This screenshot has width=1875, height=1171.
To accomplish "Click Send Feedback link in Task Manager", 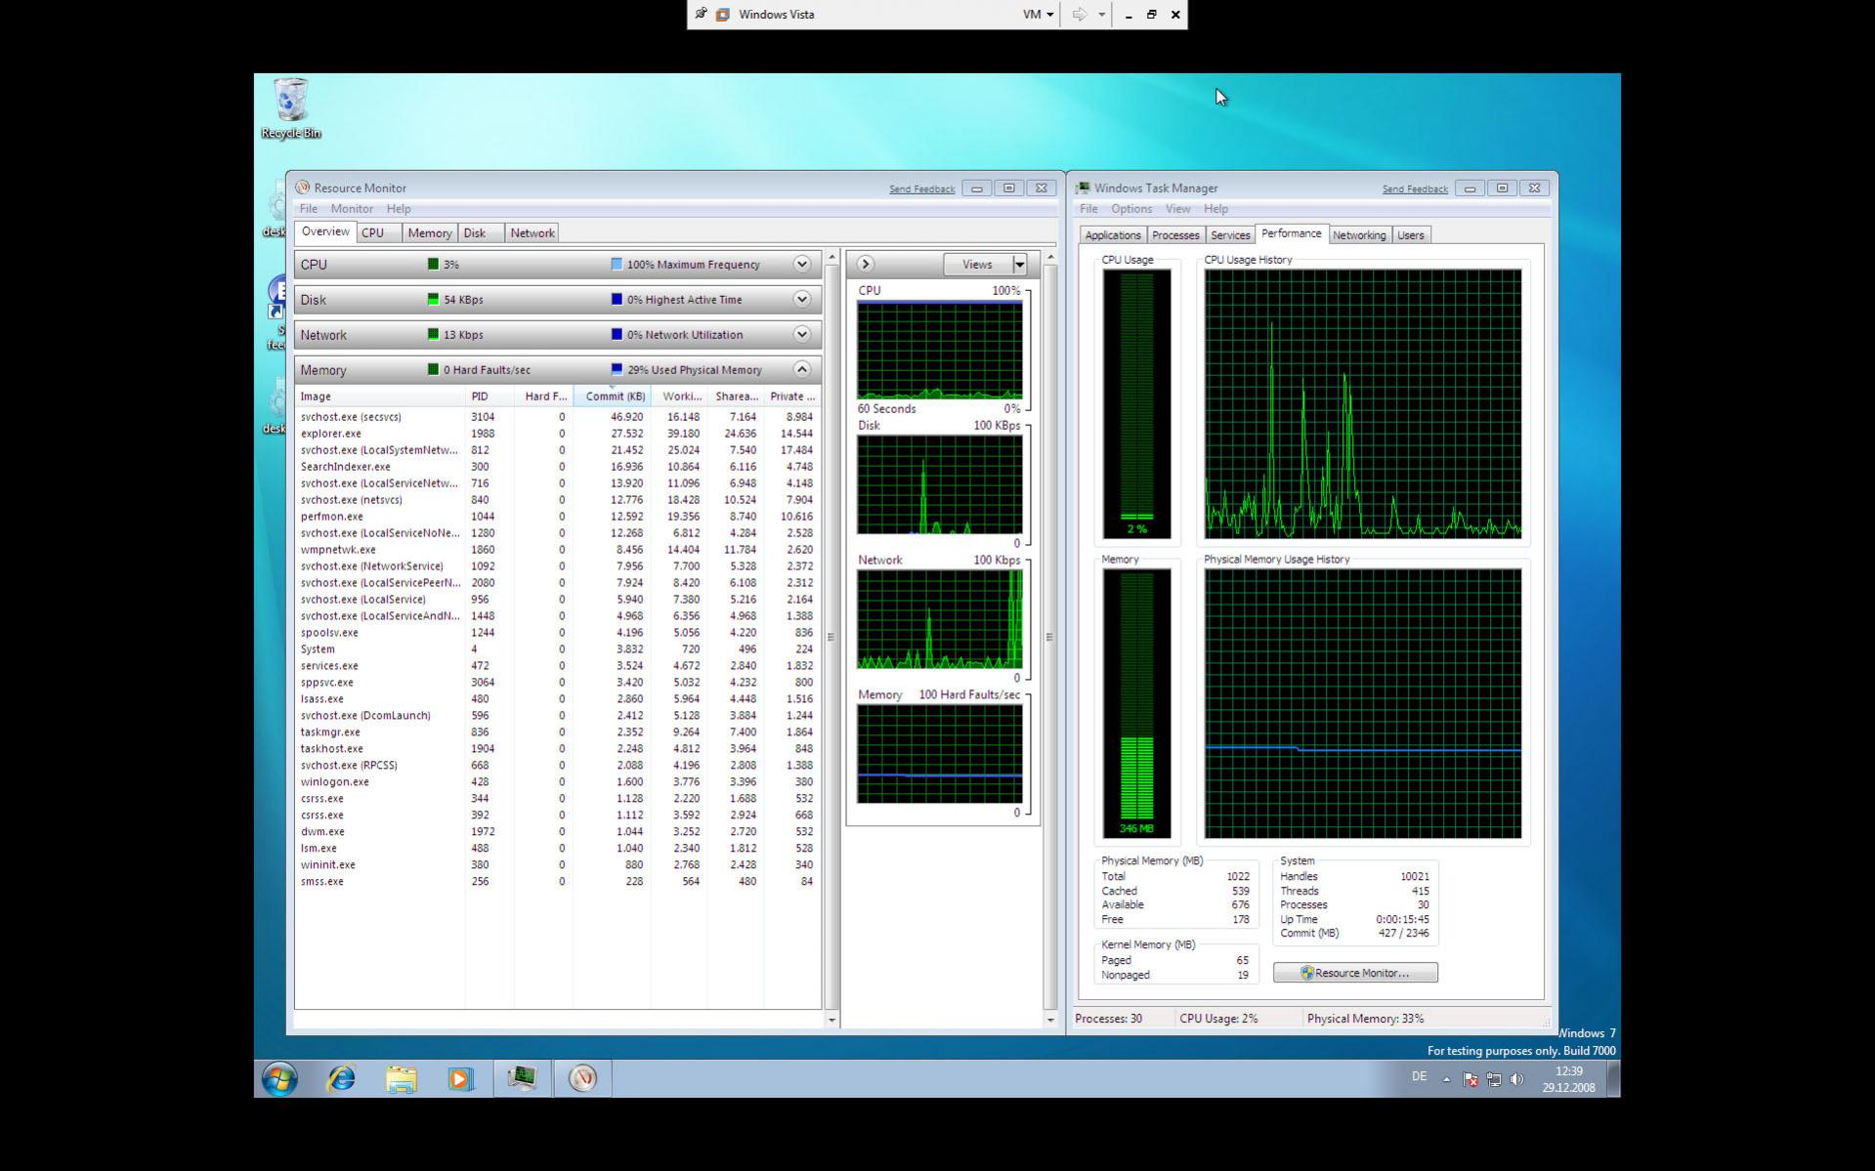I will [x=1415, y=189].
